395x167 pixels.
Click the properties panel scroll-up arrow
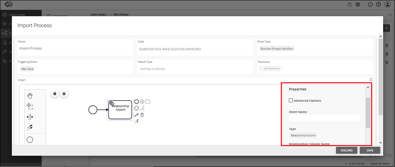point(368,88)
